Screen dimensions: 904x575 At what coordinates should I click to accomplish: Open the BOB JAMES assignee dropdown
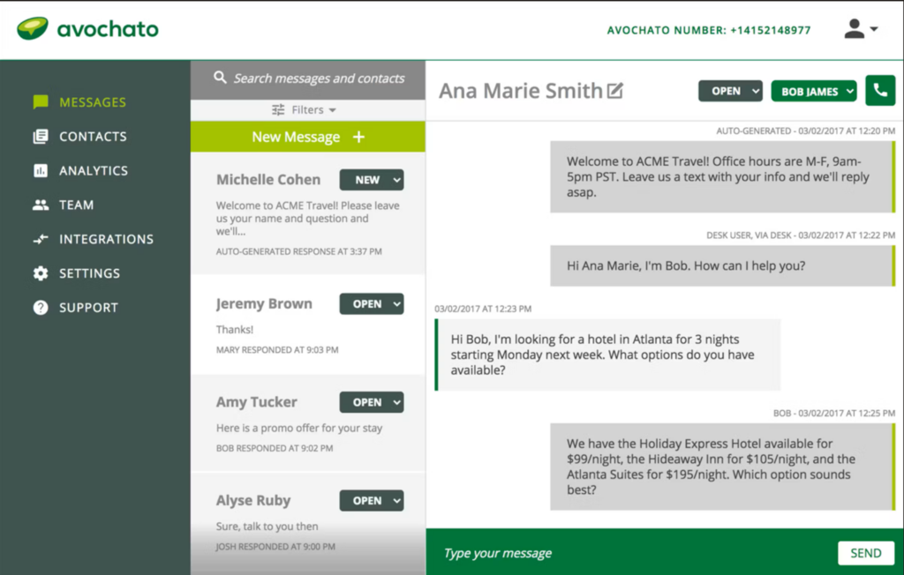813,90
